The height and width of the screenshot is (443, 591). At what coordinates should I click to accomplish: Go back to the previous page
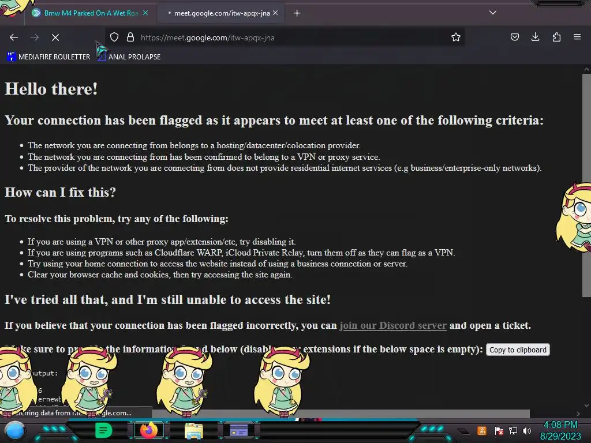[x=14, y=37]
